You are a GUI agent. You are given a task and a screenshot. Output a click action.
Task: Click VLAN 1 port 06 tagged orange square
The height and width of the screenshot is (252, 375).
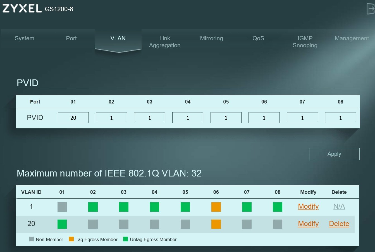pos(216,207)
